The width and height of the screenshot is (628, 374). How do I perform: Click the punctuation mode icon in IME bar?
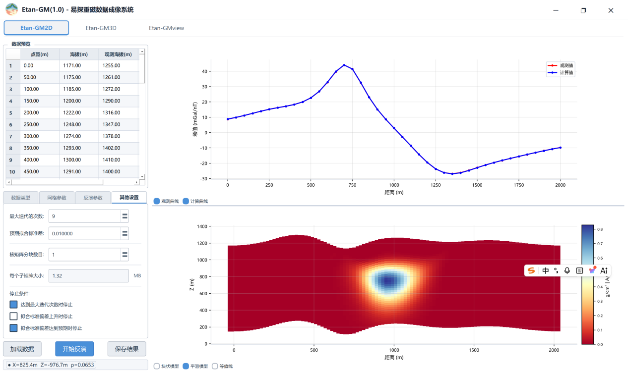556,270
